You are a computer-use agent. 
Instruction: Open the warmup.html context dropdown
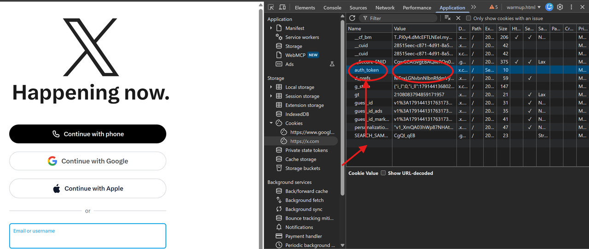click(x=524, y=7)
